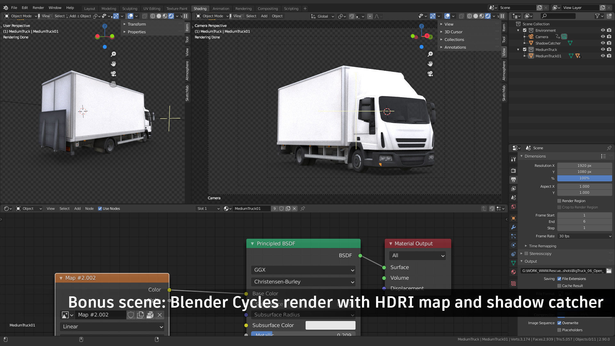Image resolution: width=615 pixels, height=346 pixels.
Task: Select wireframe shading in camera viewport header
Action: [470, 16]
